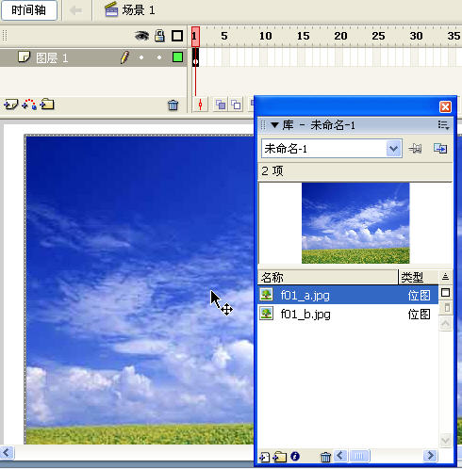Enable onion skin outlines

[x=236, y=105]
